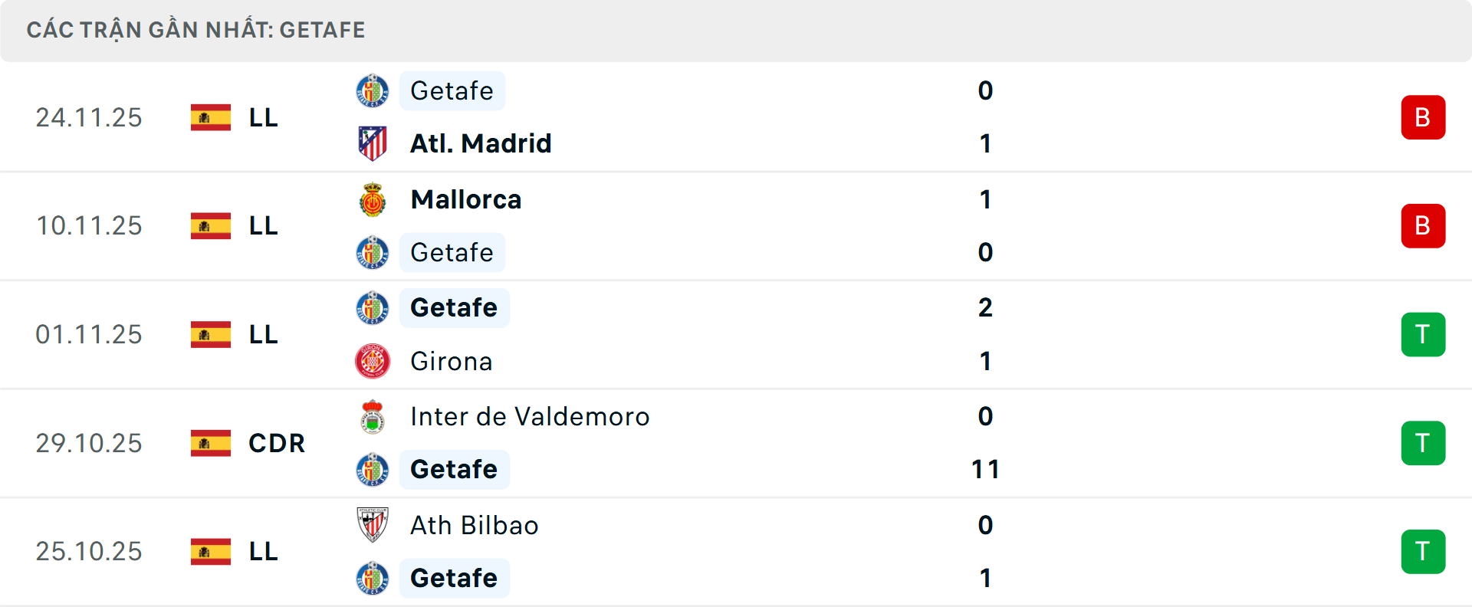The width and height of the screenshot is (1472, 607).
Task: Click the Atl. Madrid club crest
Action: [x=373, y=143]
